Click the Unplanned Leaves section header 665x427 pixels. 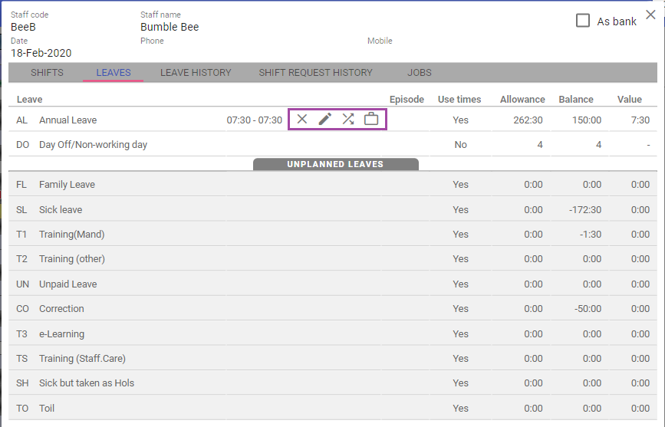pos(335,164)
